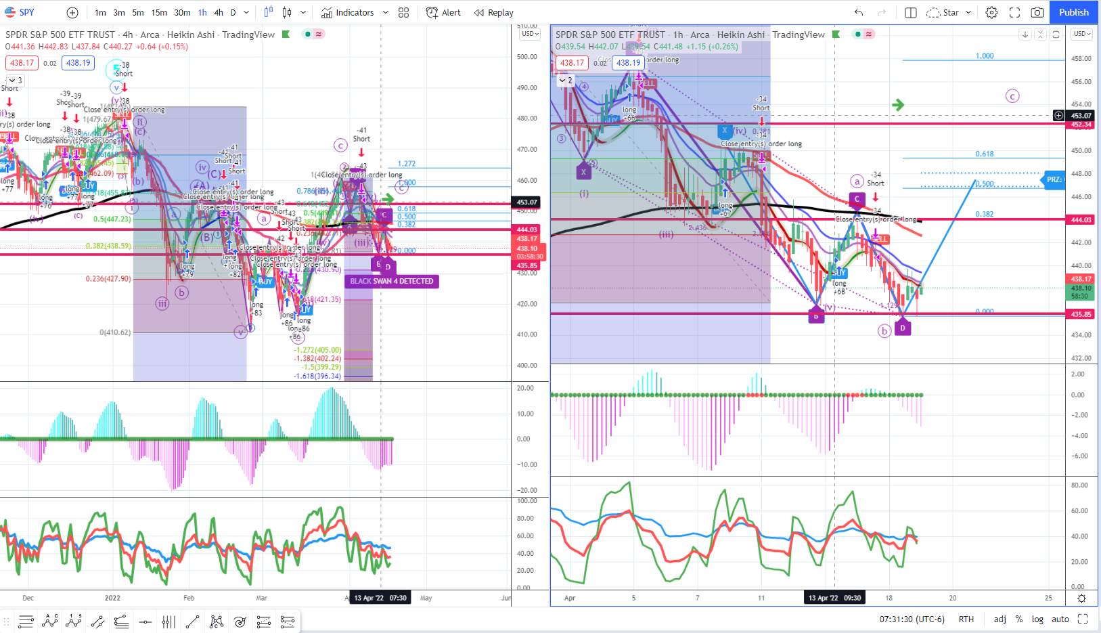Select the 1m timeframe
Viewport: 1101px width, 633px height.
(x=100, y=12)
